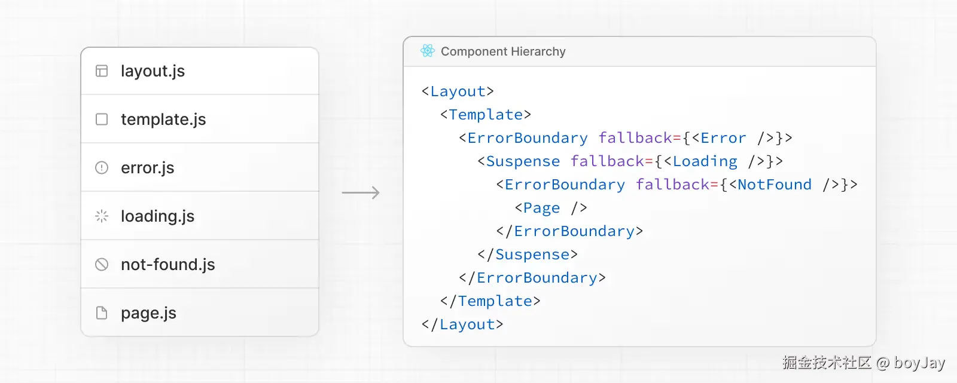Viewport: 957px width, 383px height.
Task: Click the spinner icon beside loading.js
Action: point(102,216)
